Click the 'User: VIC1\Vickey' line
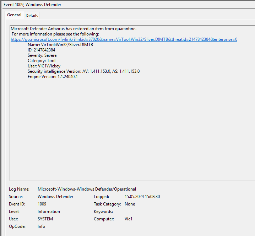This screenshot has width=255, height=236. click(x=44, y=66)
